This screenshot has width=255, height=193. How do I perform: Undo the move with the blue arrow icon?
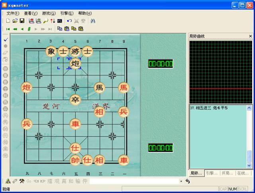tap(69, 21)
